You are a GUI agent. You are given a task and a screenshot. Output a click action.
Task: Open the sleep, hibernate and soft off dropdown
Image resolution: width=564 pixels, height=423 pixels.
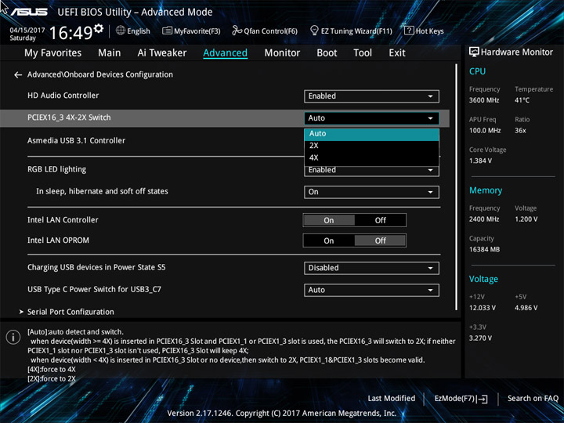(x=371, y=192)
